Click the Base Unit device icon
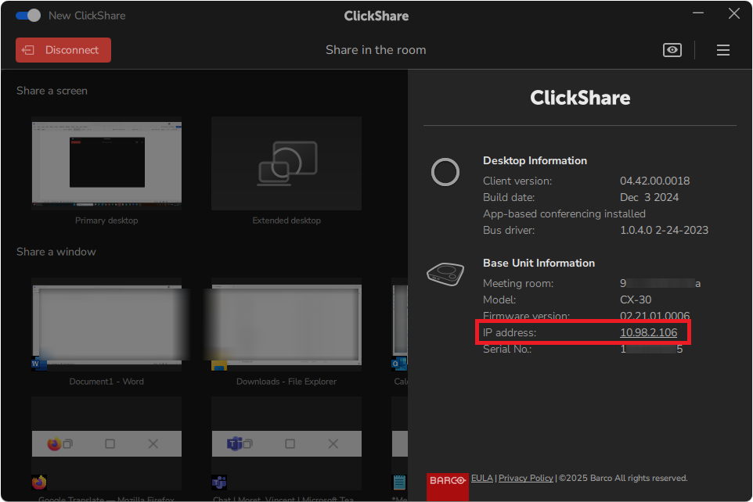753x502 pixels. tap(445, 274)
